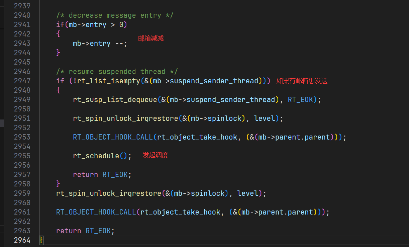Click "spinlock" on line 2951
The image size is (409, 247).
click(x=224, y=118)
